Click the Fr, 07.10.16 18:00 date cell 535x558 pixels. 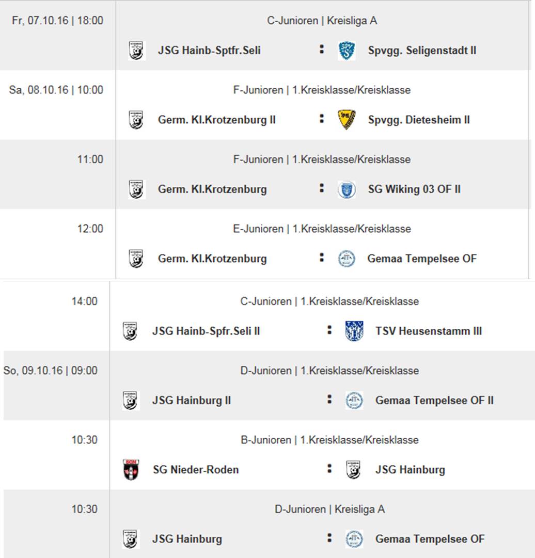[57, 21]
